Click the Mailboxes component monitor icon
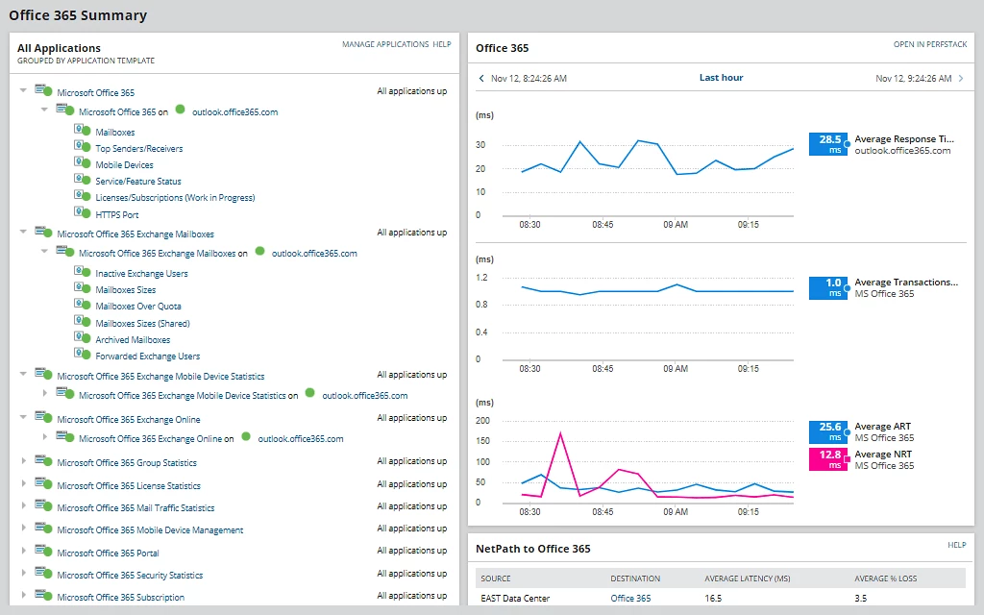Screen dimensions: 984x615 click(81, 131)
